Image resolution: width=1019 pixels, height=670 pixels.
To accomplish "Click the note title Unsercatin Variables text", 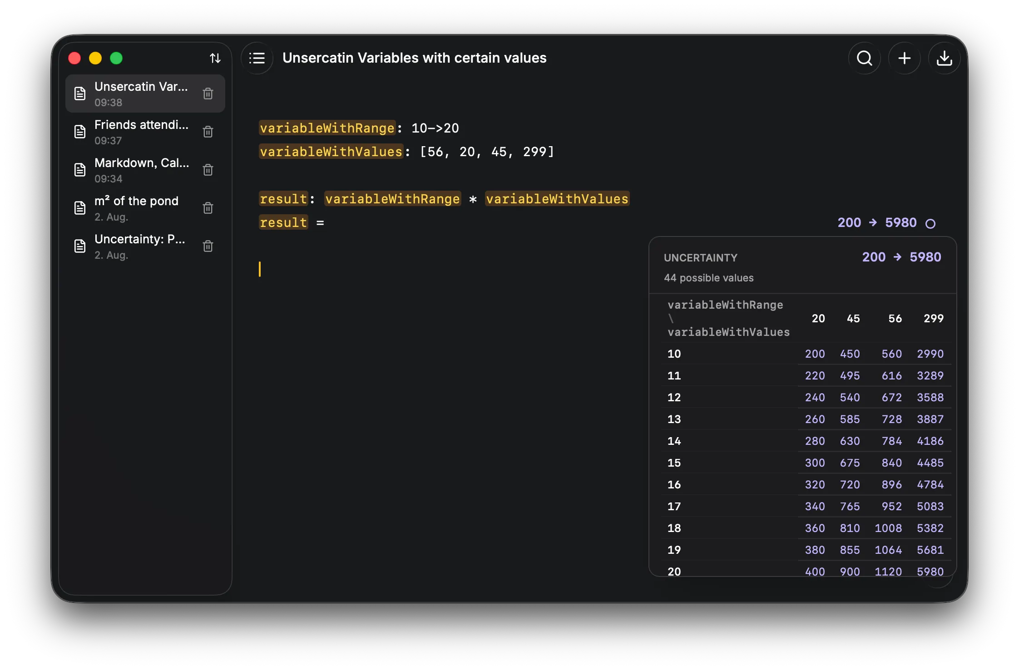I will [x=414, y=58].
